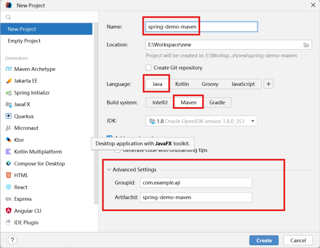
Task: Select Java as the language
Action: (x=157, y=84)
